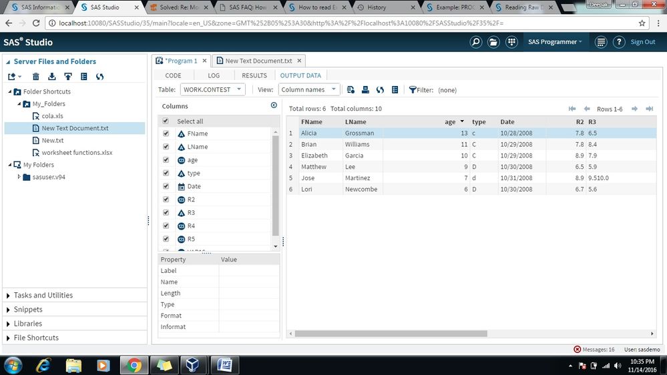Image resolution: width=667 pixels, height=375 pixels.
Task: Open the View Column names dropdown
Action: 309,89
